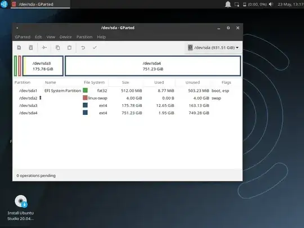304x228 pixels.
Task: Select the /dev/sda3 row in the list
Action: (x=127, y=105)
